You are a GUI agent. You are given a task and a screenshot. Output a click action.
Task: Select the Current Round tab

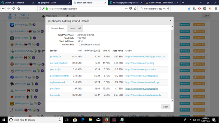click(x=58, y=28)
